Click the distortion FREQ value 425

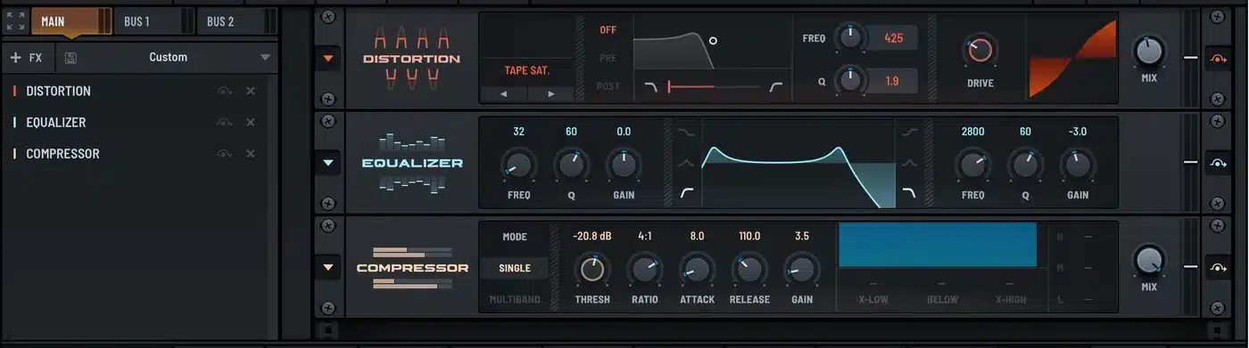pos(894,38)
